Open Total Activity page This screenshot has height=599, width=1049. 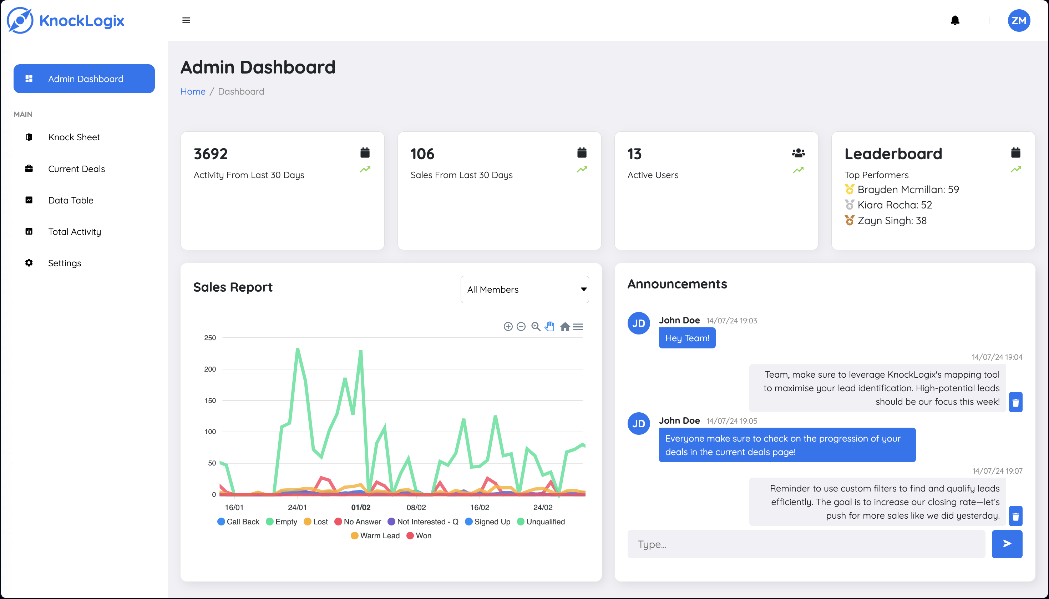tap(75, 232)
